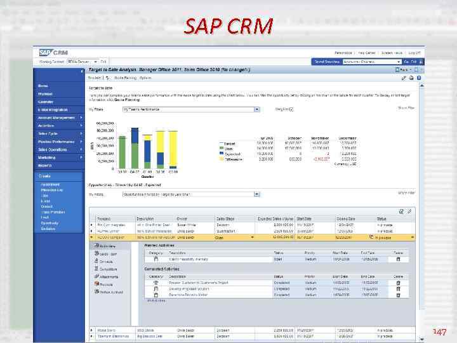
Task: Click the print icon in page toolbar
Action: (x=411, y=78)
